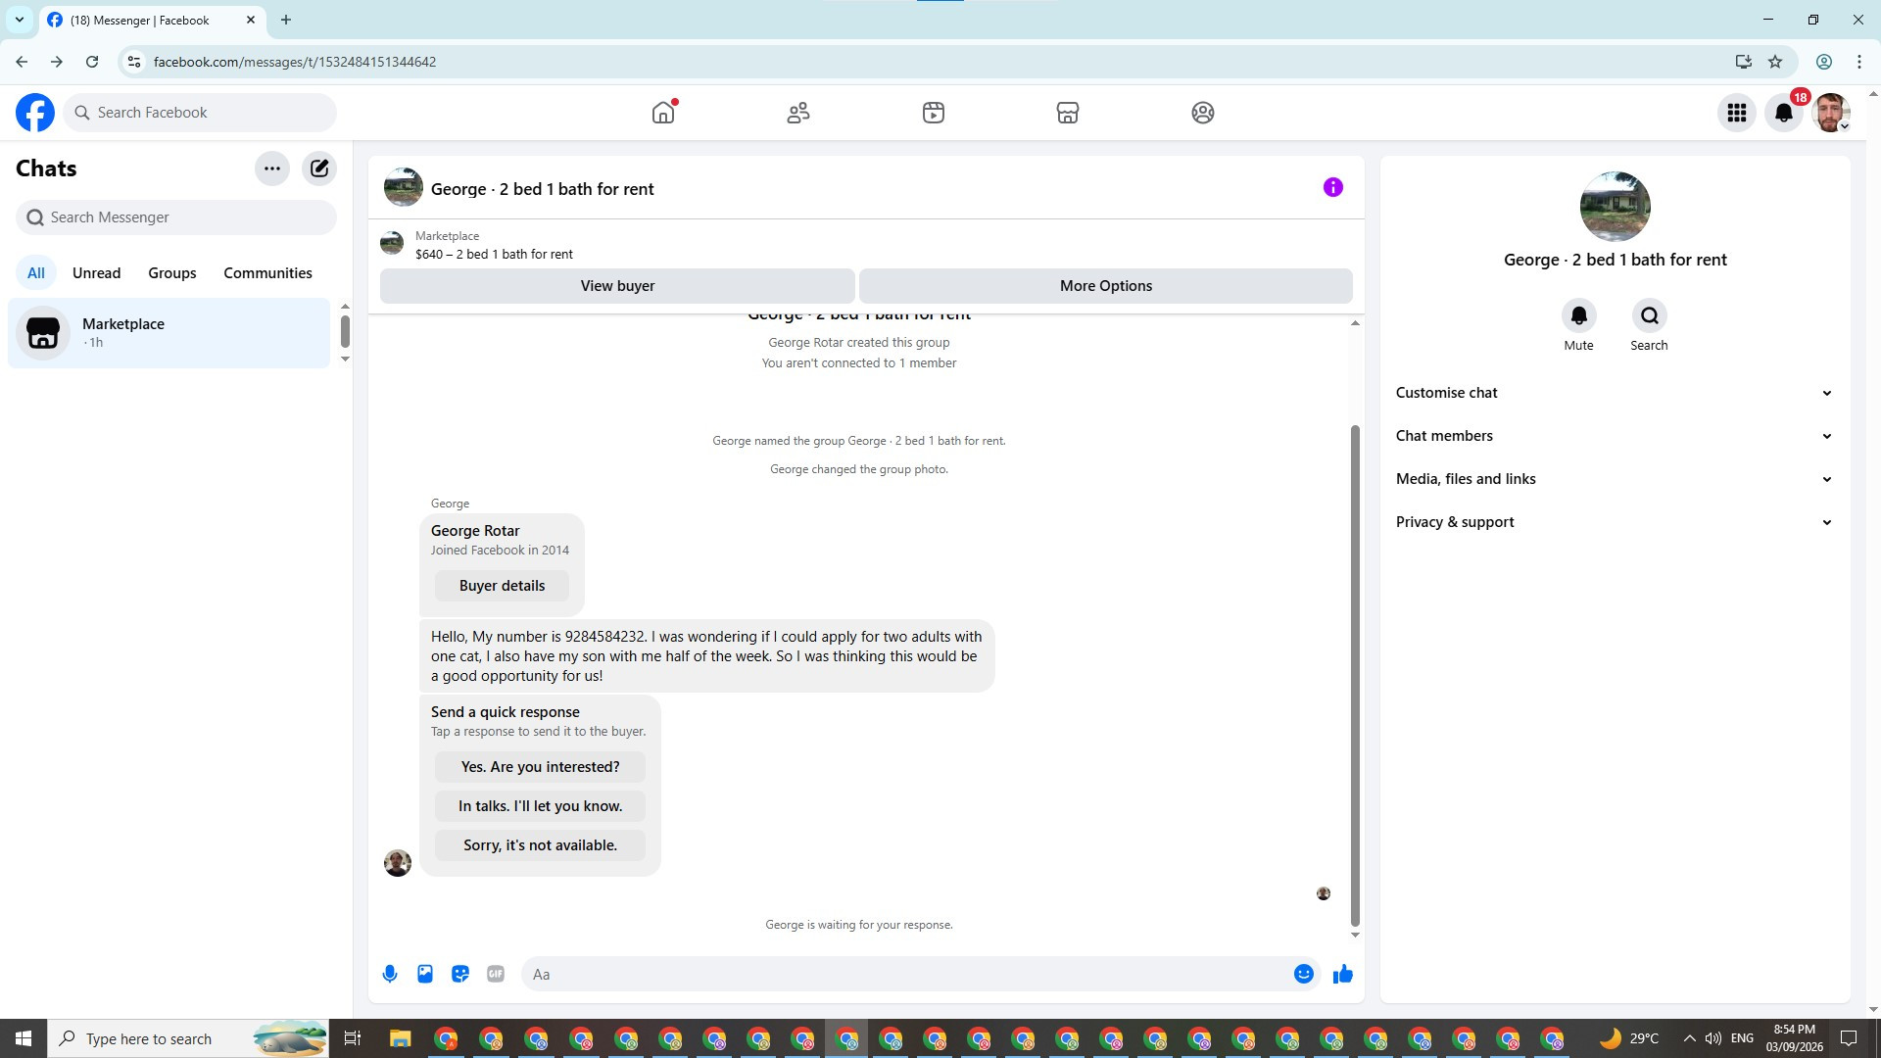Send 'Sorry, it's not available.' quick response

(540, 845)
